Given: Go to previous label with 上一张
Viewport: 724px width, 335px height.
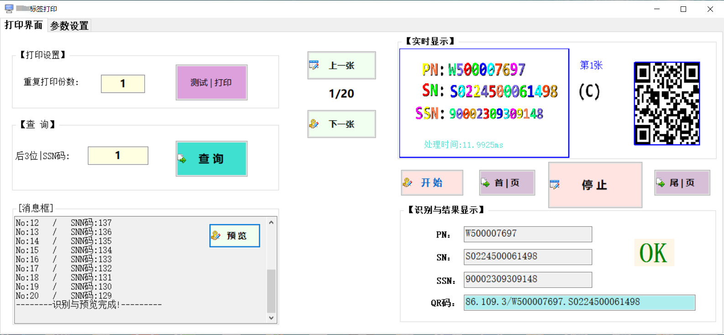Looking at the screenshot, I should click(341, 65).
